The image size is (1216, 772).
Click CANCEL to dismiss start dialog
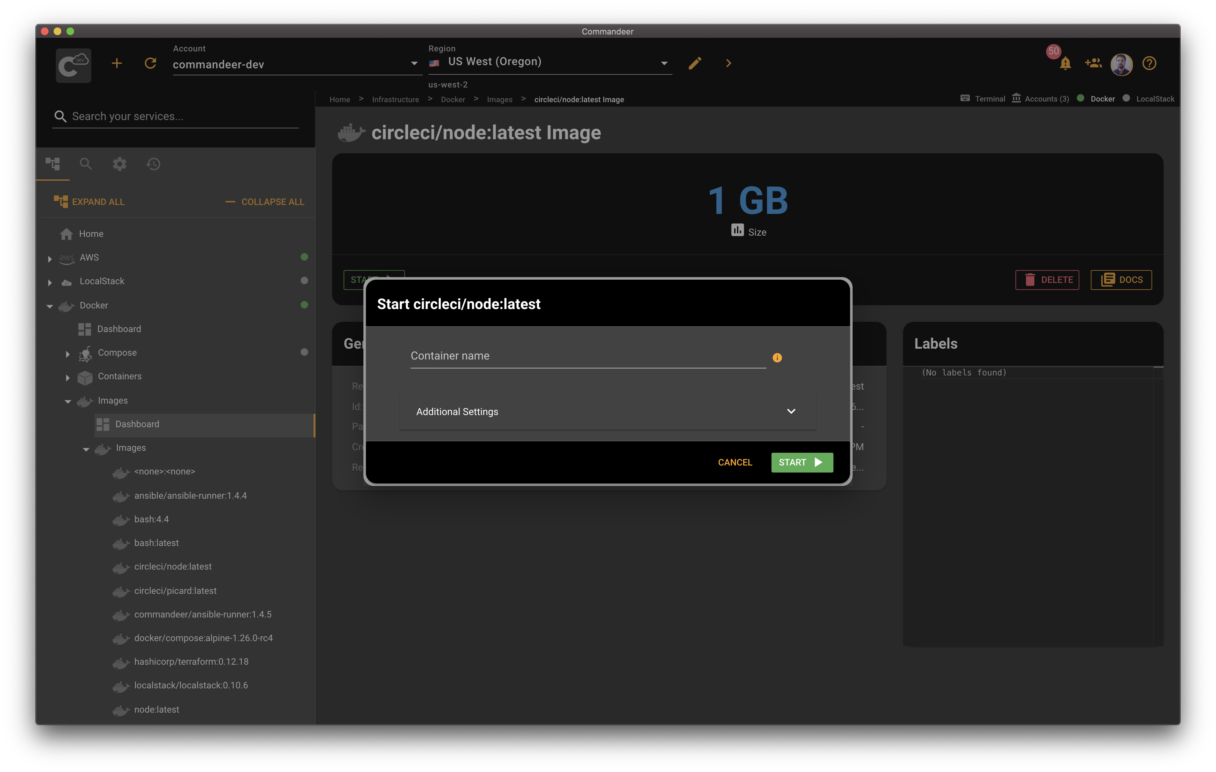pos(735,462)
